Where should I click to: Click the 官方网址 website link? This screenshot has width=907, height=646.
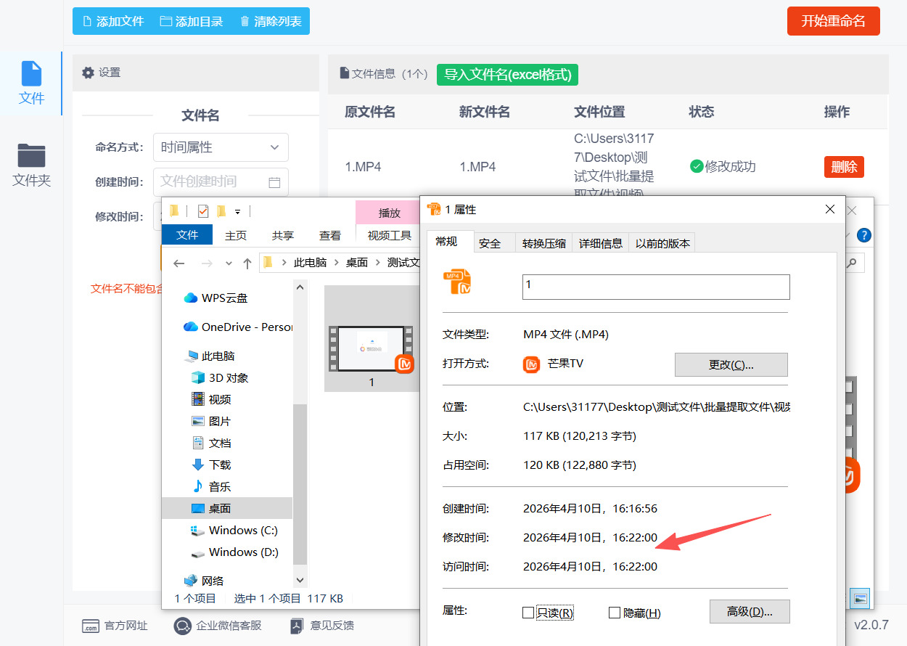(x=114, y=626)
